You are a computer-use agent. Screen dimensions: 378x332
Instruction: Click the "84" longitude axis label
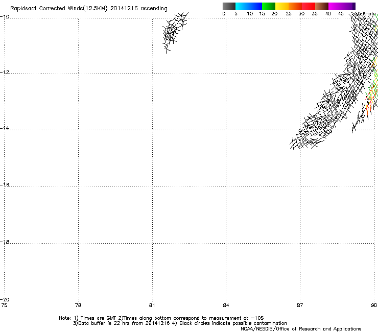226,305
